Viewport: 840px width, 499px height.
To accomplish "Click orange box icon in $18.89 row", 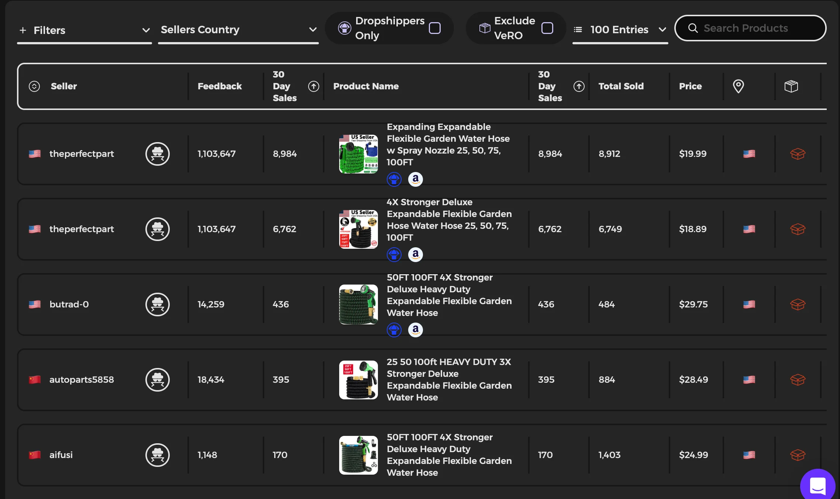I will tap(798, 229).
